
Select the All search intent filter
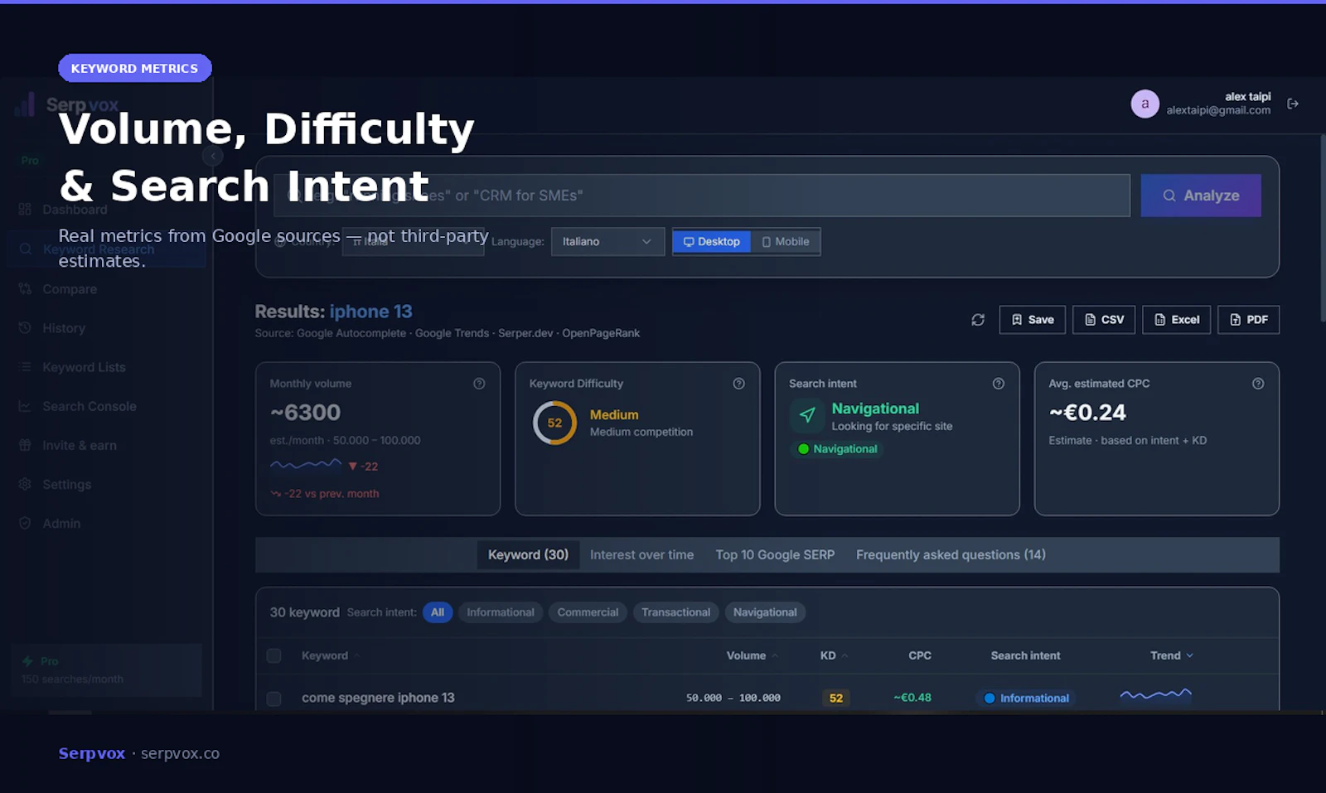(438, 612)
